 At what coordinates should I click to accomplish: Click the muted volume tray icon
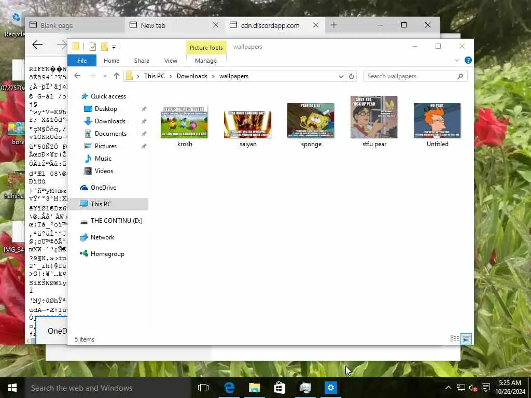click(x=473, y=388)
